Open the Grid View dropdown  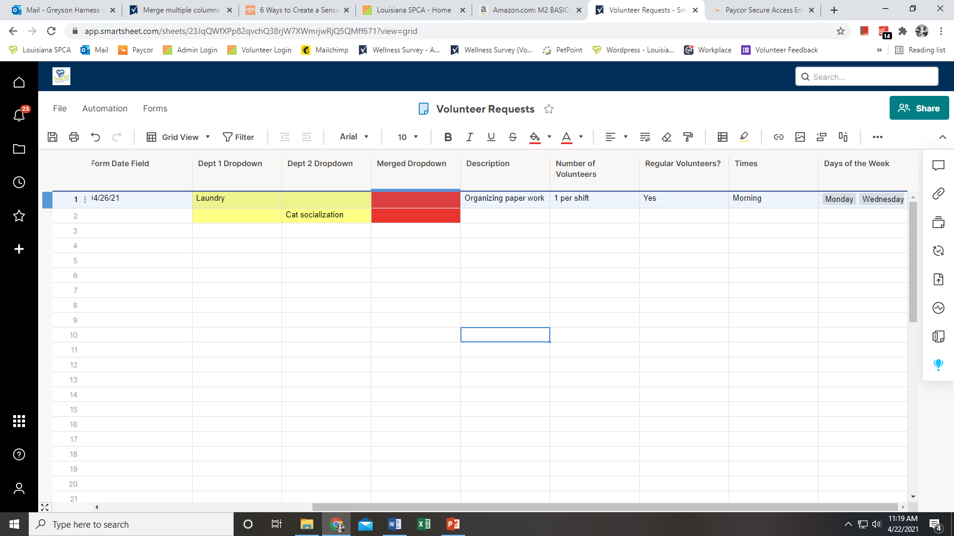coord(178,137)
